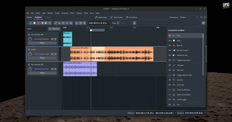Image resolution: width=232 pixels, height=122 pixels.
Task: Open the Generate menu
Action: coord(65,13)
